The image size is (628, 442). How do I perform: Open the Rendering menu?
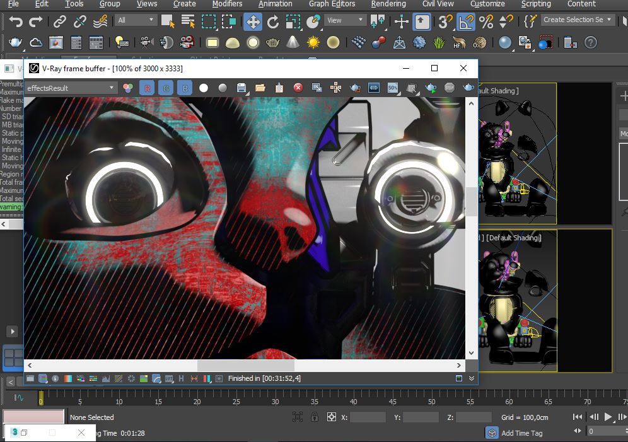point(388,4)
